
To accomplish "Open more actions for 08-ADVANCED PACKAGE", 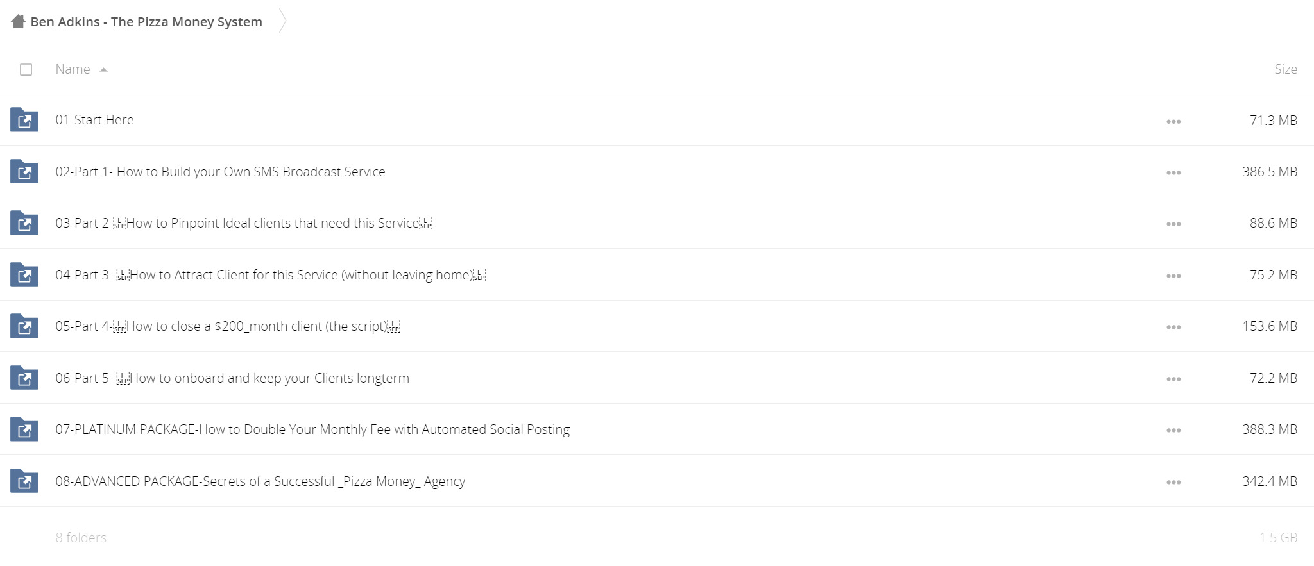I will (x=1173, y=482).
